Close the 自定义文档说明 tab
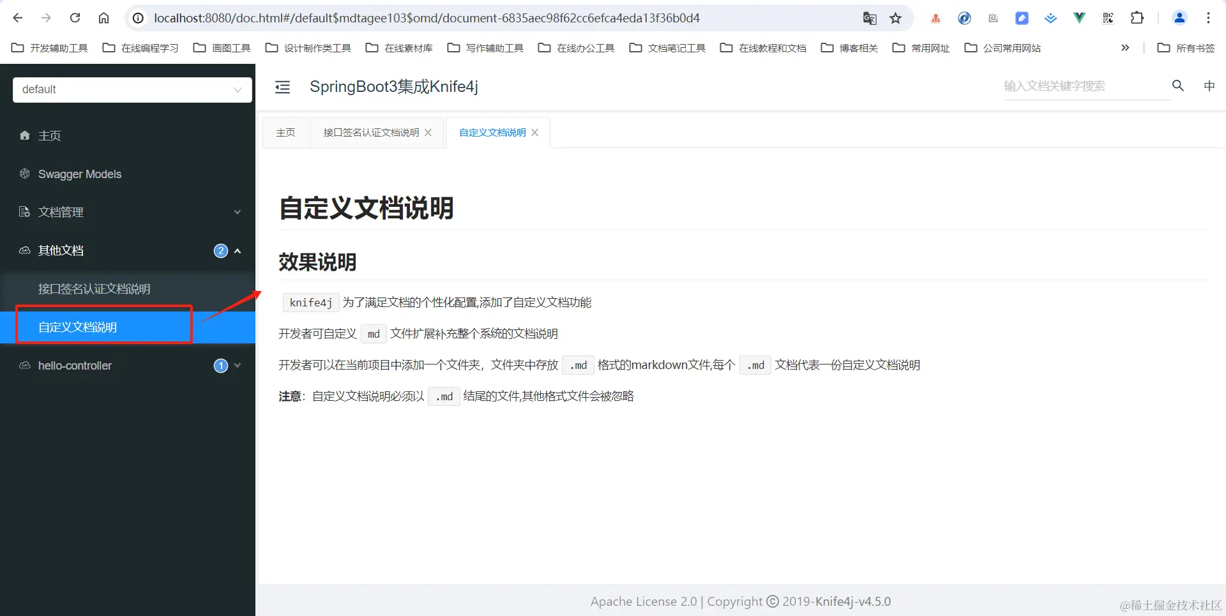1226x616 pixels. 534,132
